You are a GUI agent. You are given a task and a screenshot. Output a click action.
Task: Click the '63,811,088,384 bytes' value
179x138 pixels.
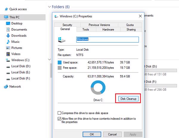pyautogui.click(x=101, y=76)
